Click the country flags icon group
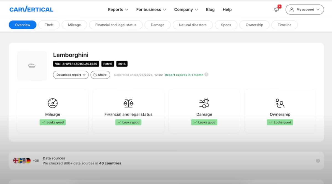This screenshot has width=332, height=184. (x=22, y=161)
